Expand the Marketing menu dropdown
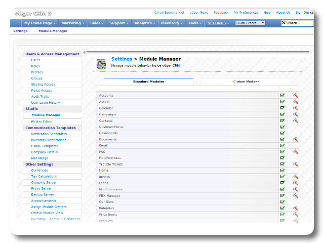Viewport: 324px width, 243px height. [73, 23]
